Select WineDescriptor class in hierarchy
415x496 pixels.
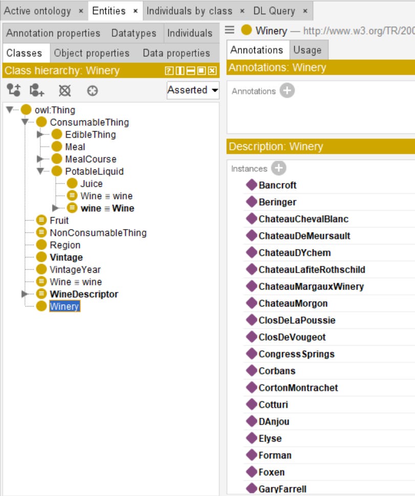[84, 294]
